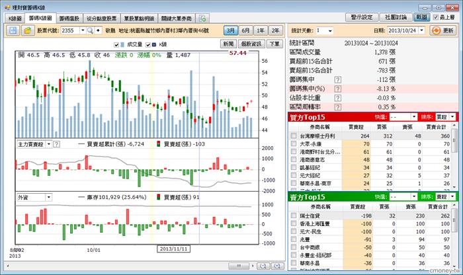Click the 下單 order button

pyautogui.click(x=274, y=44)
